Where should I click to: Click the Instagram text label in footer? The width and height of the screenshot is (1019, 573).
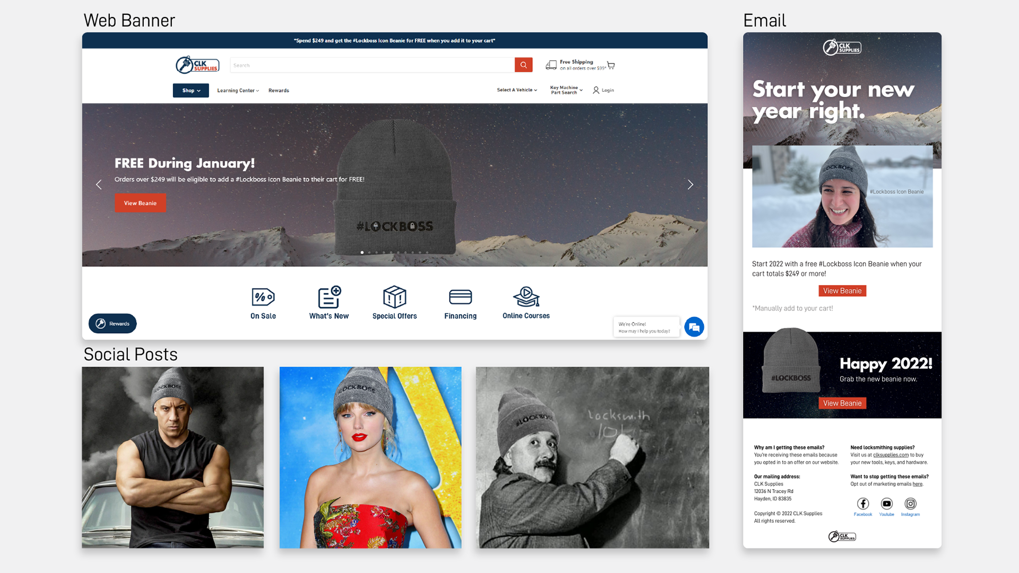[911, 515]
